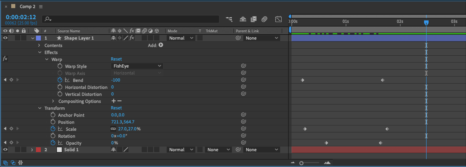Viewport: 466px width, 167px height.
Task: Reset the Warp effect
Action: pos(116,59)
